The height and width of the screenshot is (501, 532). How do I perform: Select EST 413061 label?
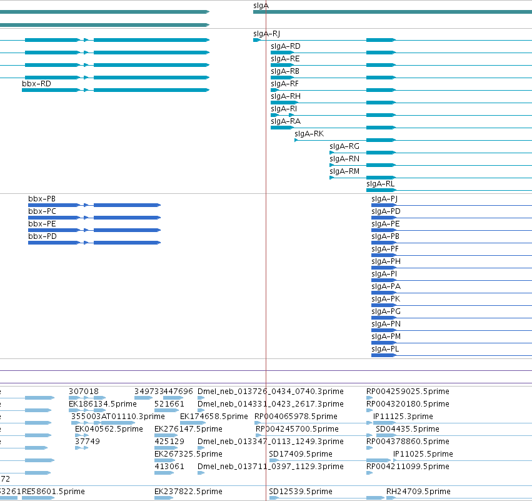[169, 467]
